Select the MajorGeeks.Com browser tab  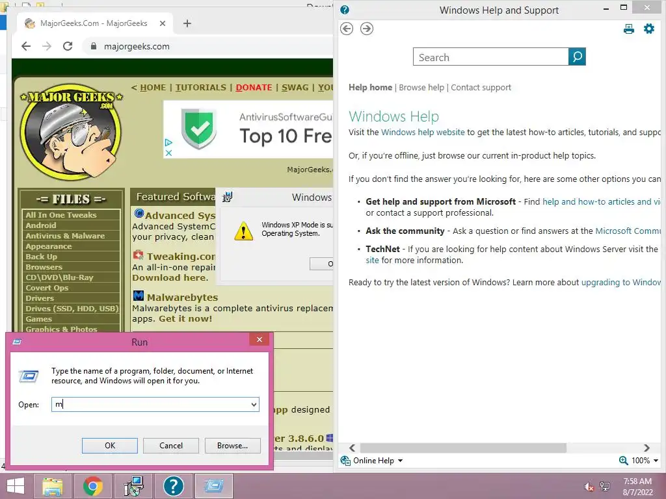[94, 23]
